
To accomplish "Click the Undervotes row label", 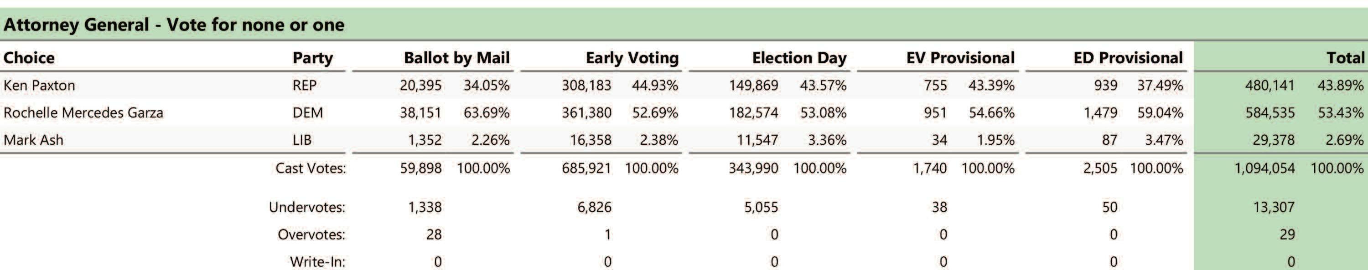I will 307,207.
